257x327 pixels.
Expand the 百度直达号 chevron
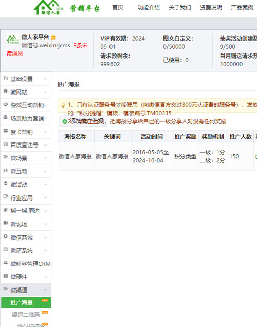45,144
